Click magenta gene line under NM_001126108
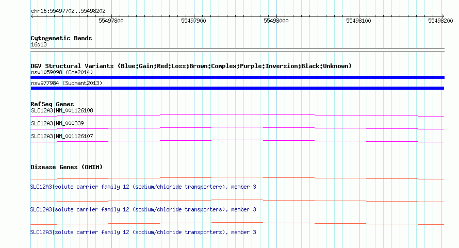 click(237, 115)
